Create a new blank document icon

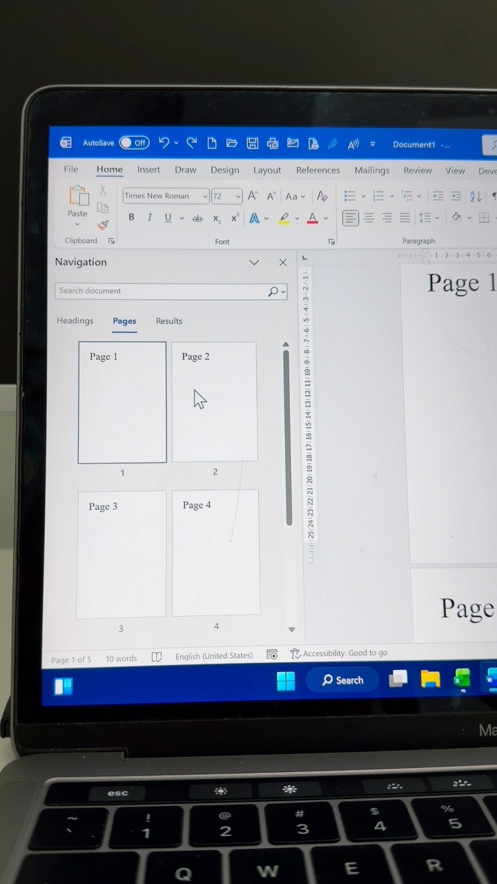212,144
